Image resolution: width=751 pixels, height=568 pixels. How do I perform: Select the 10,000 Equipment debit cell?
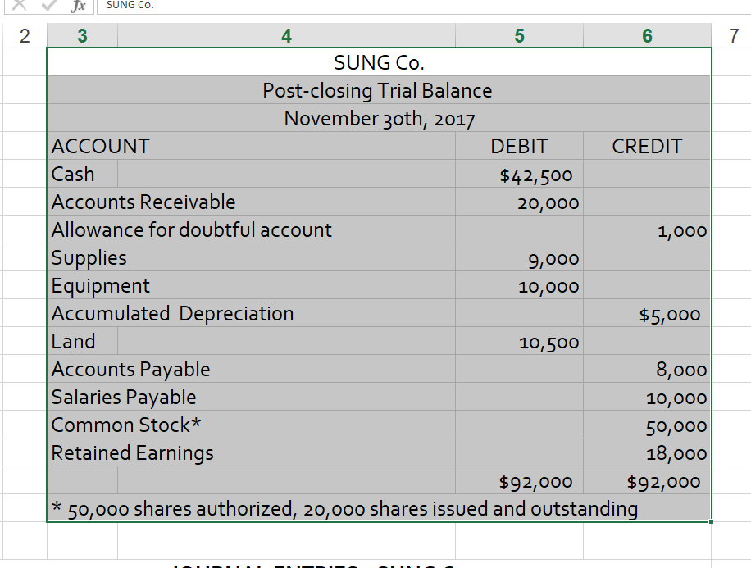coord(519,285)
